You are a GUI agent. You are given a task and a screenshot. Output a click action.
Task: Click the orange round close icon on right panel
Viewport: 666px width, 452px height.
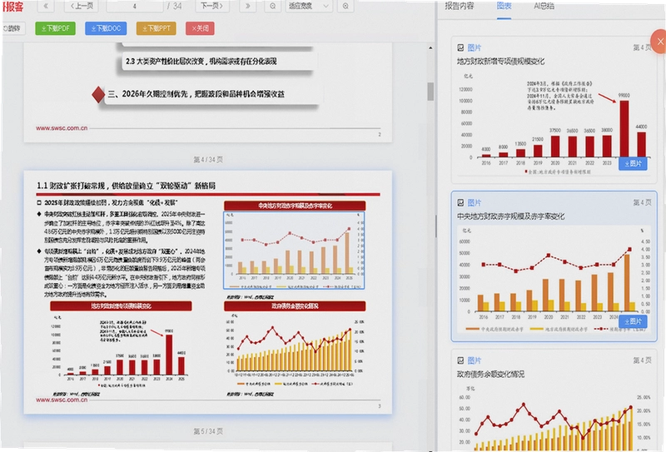click(x=659, y=42)
